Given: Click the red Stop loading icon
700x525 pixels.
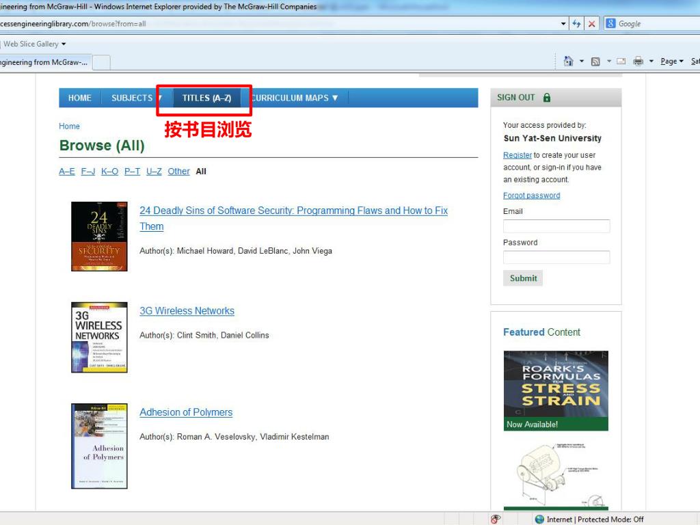Looking at the screenshot, I should point(591,24).
